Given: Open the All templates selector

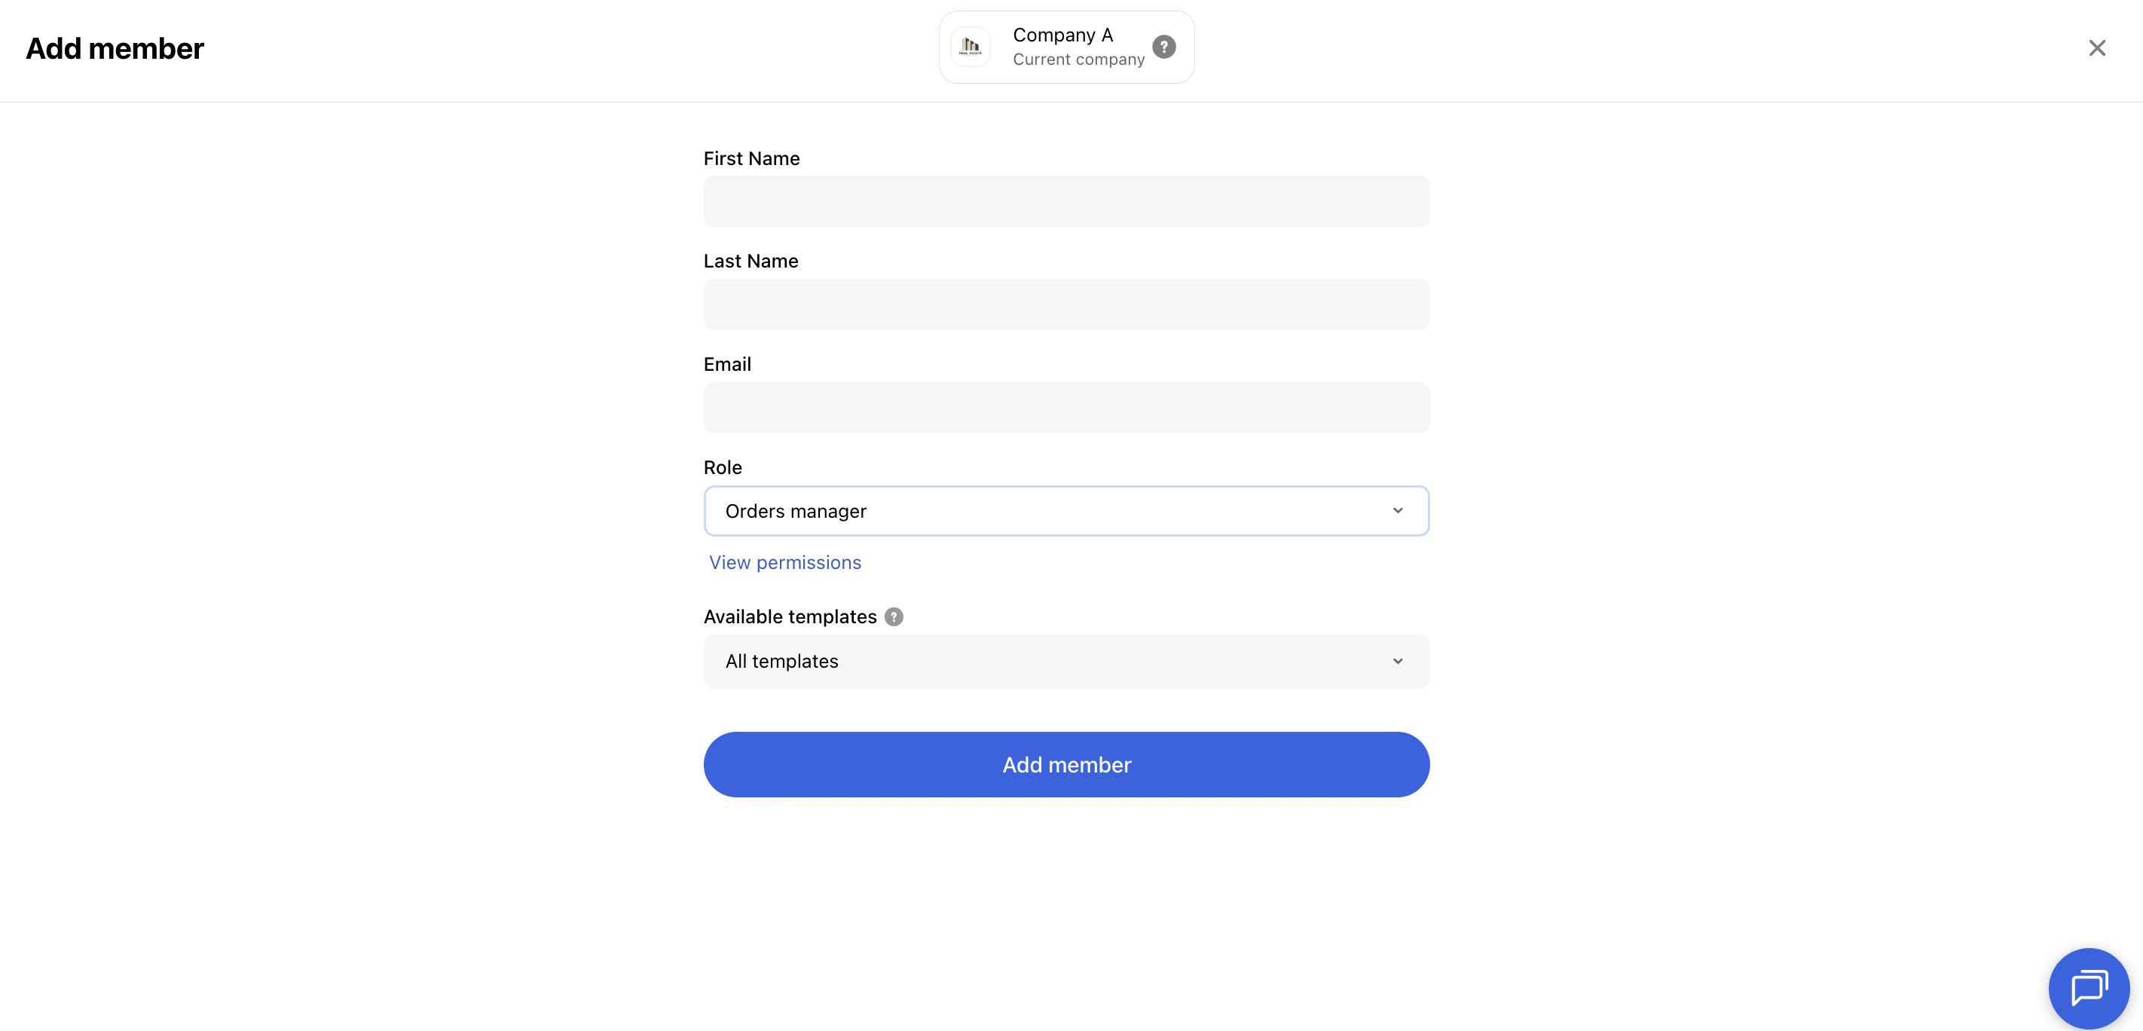Looking at the screenshot, I should (1065, 661).
